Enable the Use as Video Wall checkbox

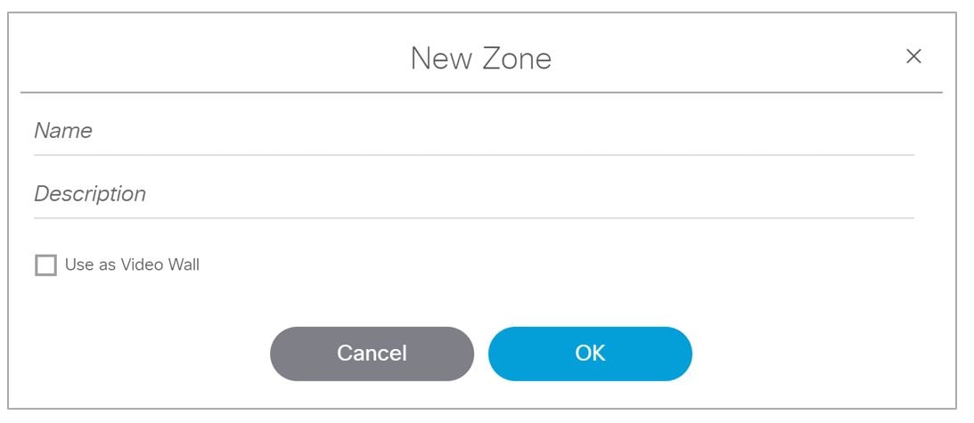click(x=45, y=265)
